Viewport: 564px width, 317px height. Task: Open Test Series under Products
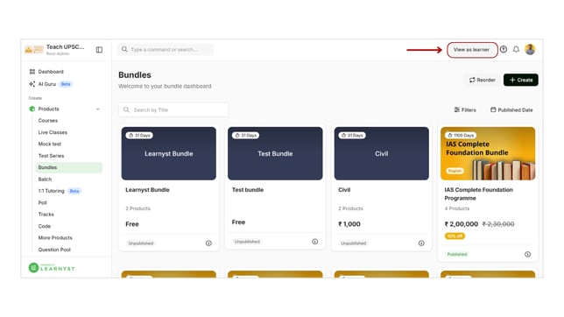tap(51, 156)
